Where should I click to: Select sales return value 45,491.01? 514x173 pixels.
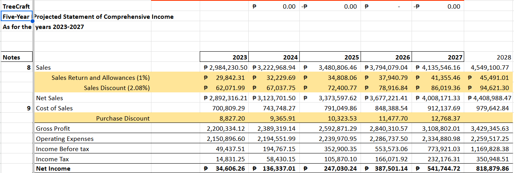[x=488, y=78]
